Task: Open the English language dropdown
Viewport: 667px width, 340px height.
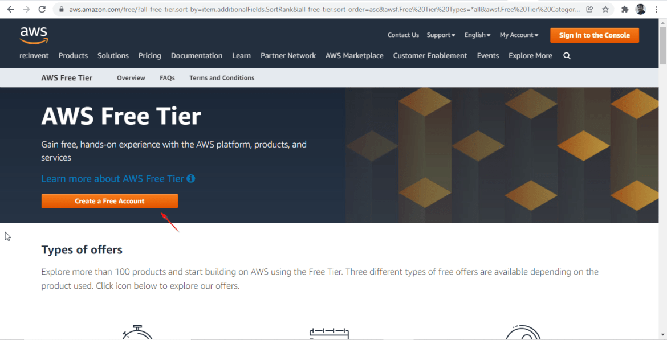Action: pyautogui.click(x=476, y=35)
